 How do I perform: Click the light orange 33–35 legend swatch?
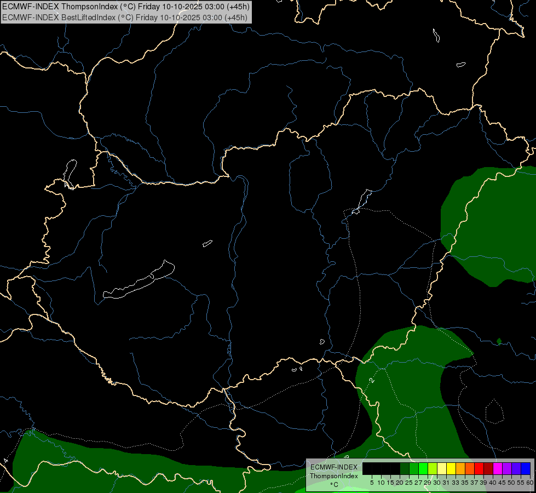point(460,468)
